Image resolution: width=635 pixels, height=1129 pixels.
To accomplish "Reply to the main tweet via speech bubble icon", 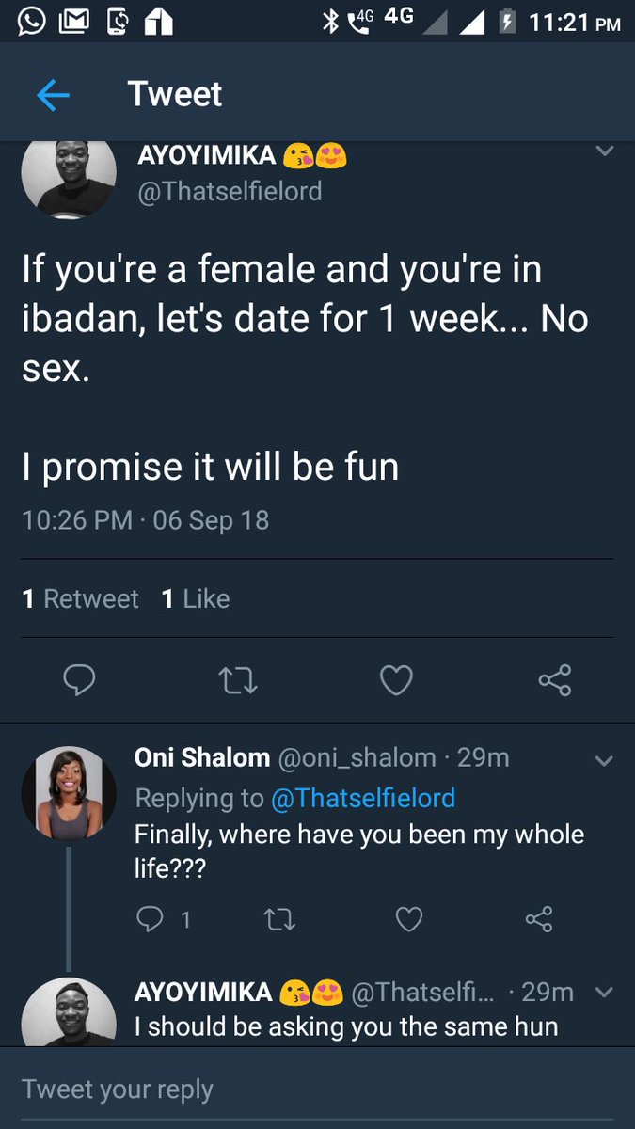I will click(x=79, y=679).
